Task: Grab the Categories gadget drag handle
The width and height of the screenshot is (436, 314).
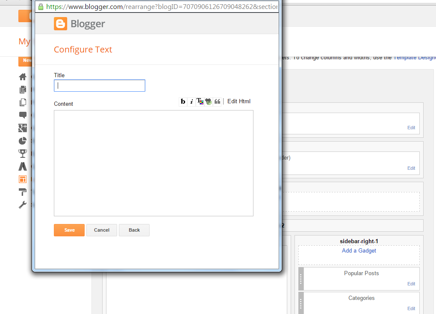Action: [301, 303]
